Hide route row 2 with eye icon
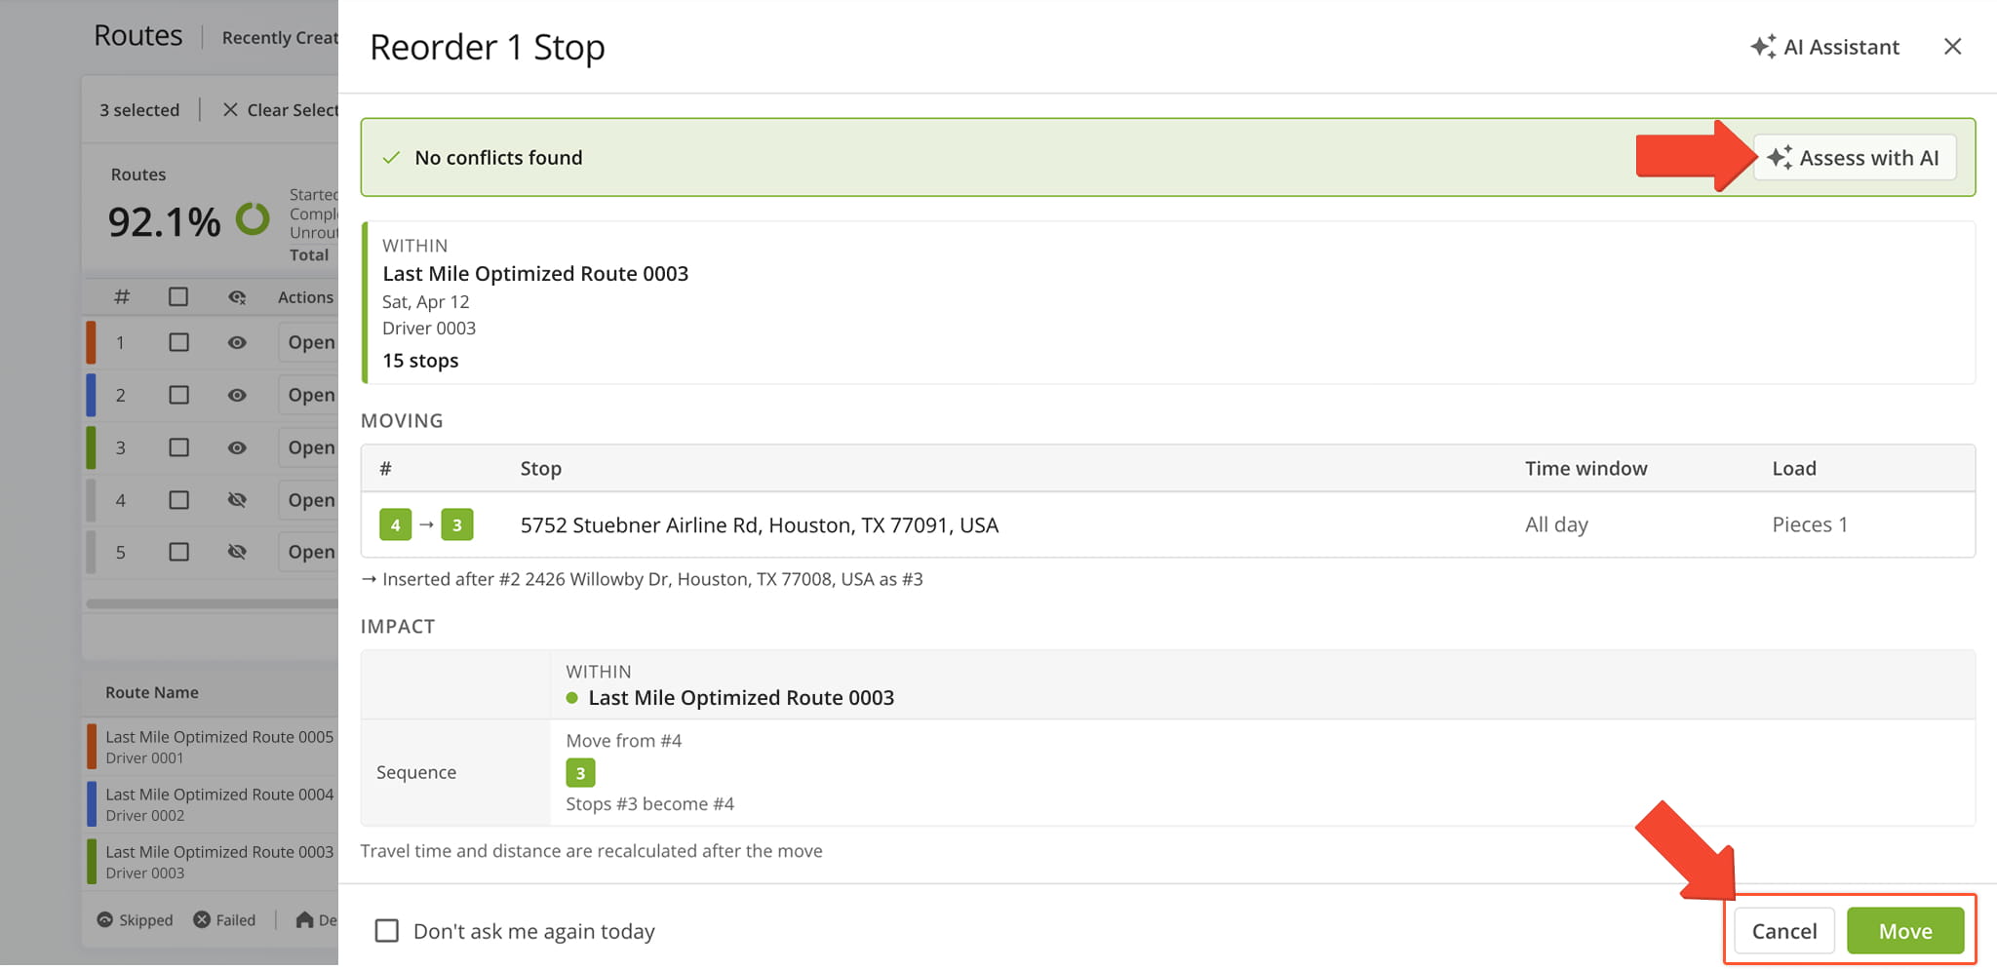Image resolution: width=1997 pixels, height=970 pixels. tap(237, 395)
